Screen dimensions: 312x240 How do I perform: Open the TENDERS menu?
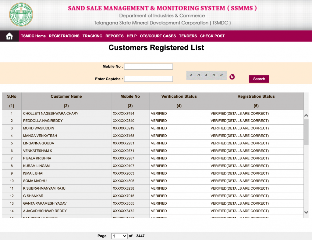pyautogui.click(x=188, y=36)
